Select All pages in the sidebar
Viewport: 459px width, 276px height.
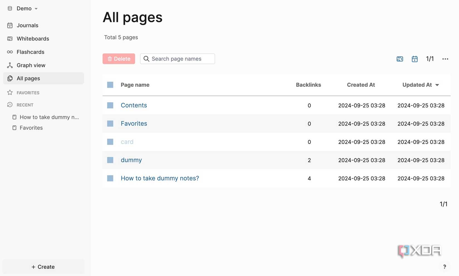click(x=28, y=78)
